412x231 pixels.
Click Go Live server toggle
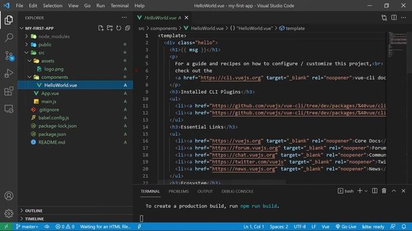pos(346,227)
